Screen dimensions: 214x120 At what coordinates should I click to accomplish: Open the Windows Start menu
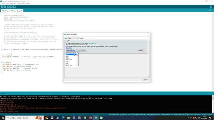pyautogui.click(x=3, y=118)
